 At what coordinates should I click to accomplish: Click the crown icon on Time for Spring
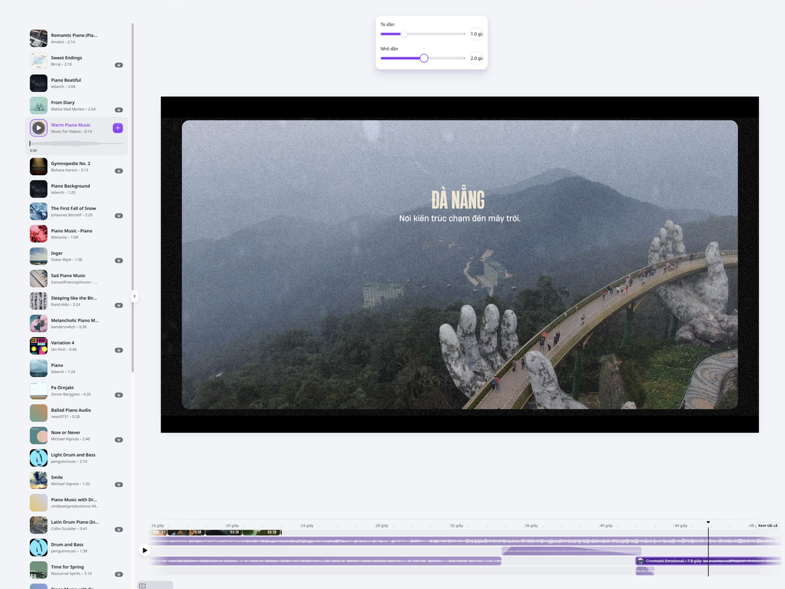tap(118, 574)
